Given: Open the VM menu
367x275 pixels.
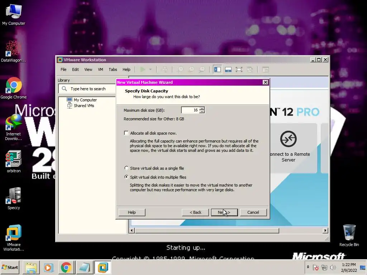Looking at the screenshot, I should pyautogui.click(x=100, y=69).
